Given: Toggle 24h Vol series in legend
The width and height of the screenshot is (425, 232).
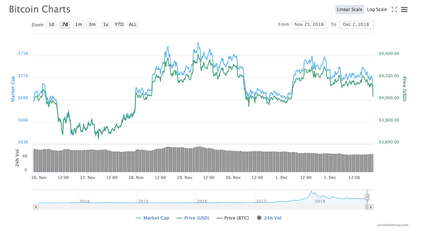Looking at the screenshot, I should (269, 218).
